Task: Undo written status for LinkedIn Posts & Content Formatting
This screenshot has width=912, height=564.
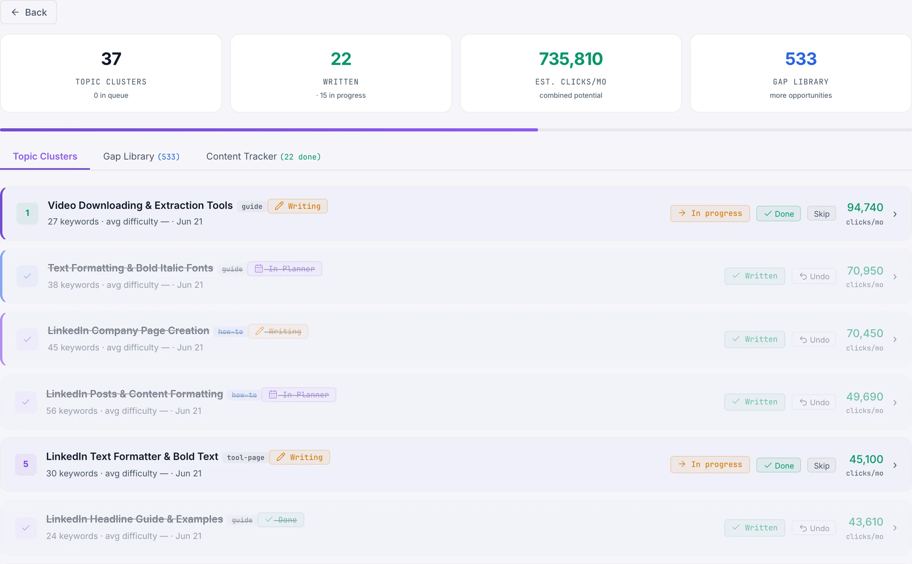Action: pyautogui.click(x=814, y=402)
